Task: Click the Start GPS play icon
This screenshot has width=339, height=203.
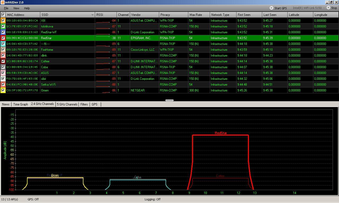Action: click(x=271, y=8)
